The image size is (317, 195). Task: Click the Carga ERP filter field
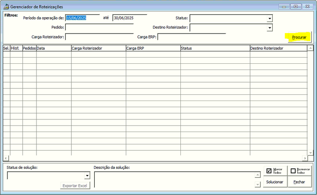(192, 37)
